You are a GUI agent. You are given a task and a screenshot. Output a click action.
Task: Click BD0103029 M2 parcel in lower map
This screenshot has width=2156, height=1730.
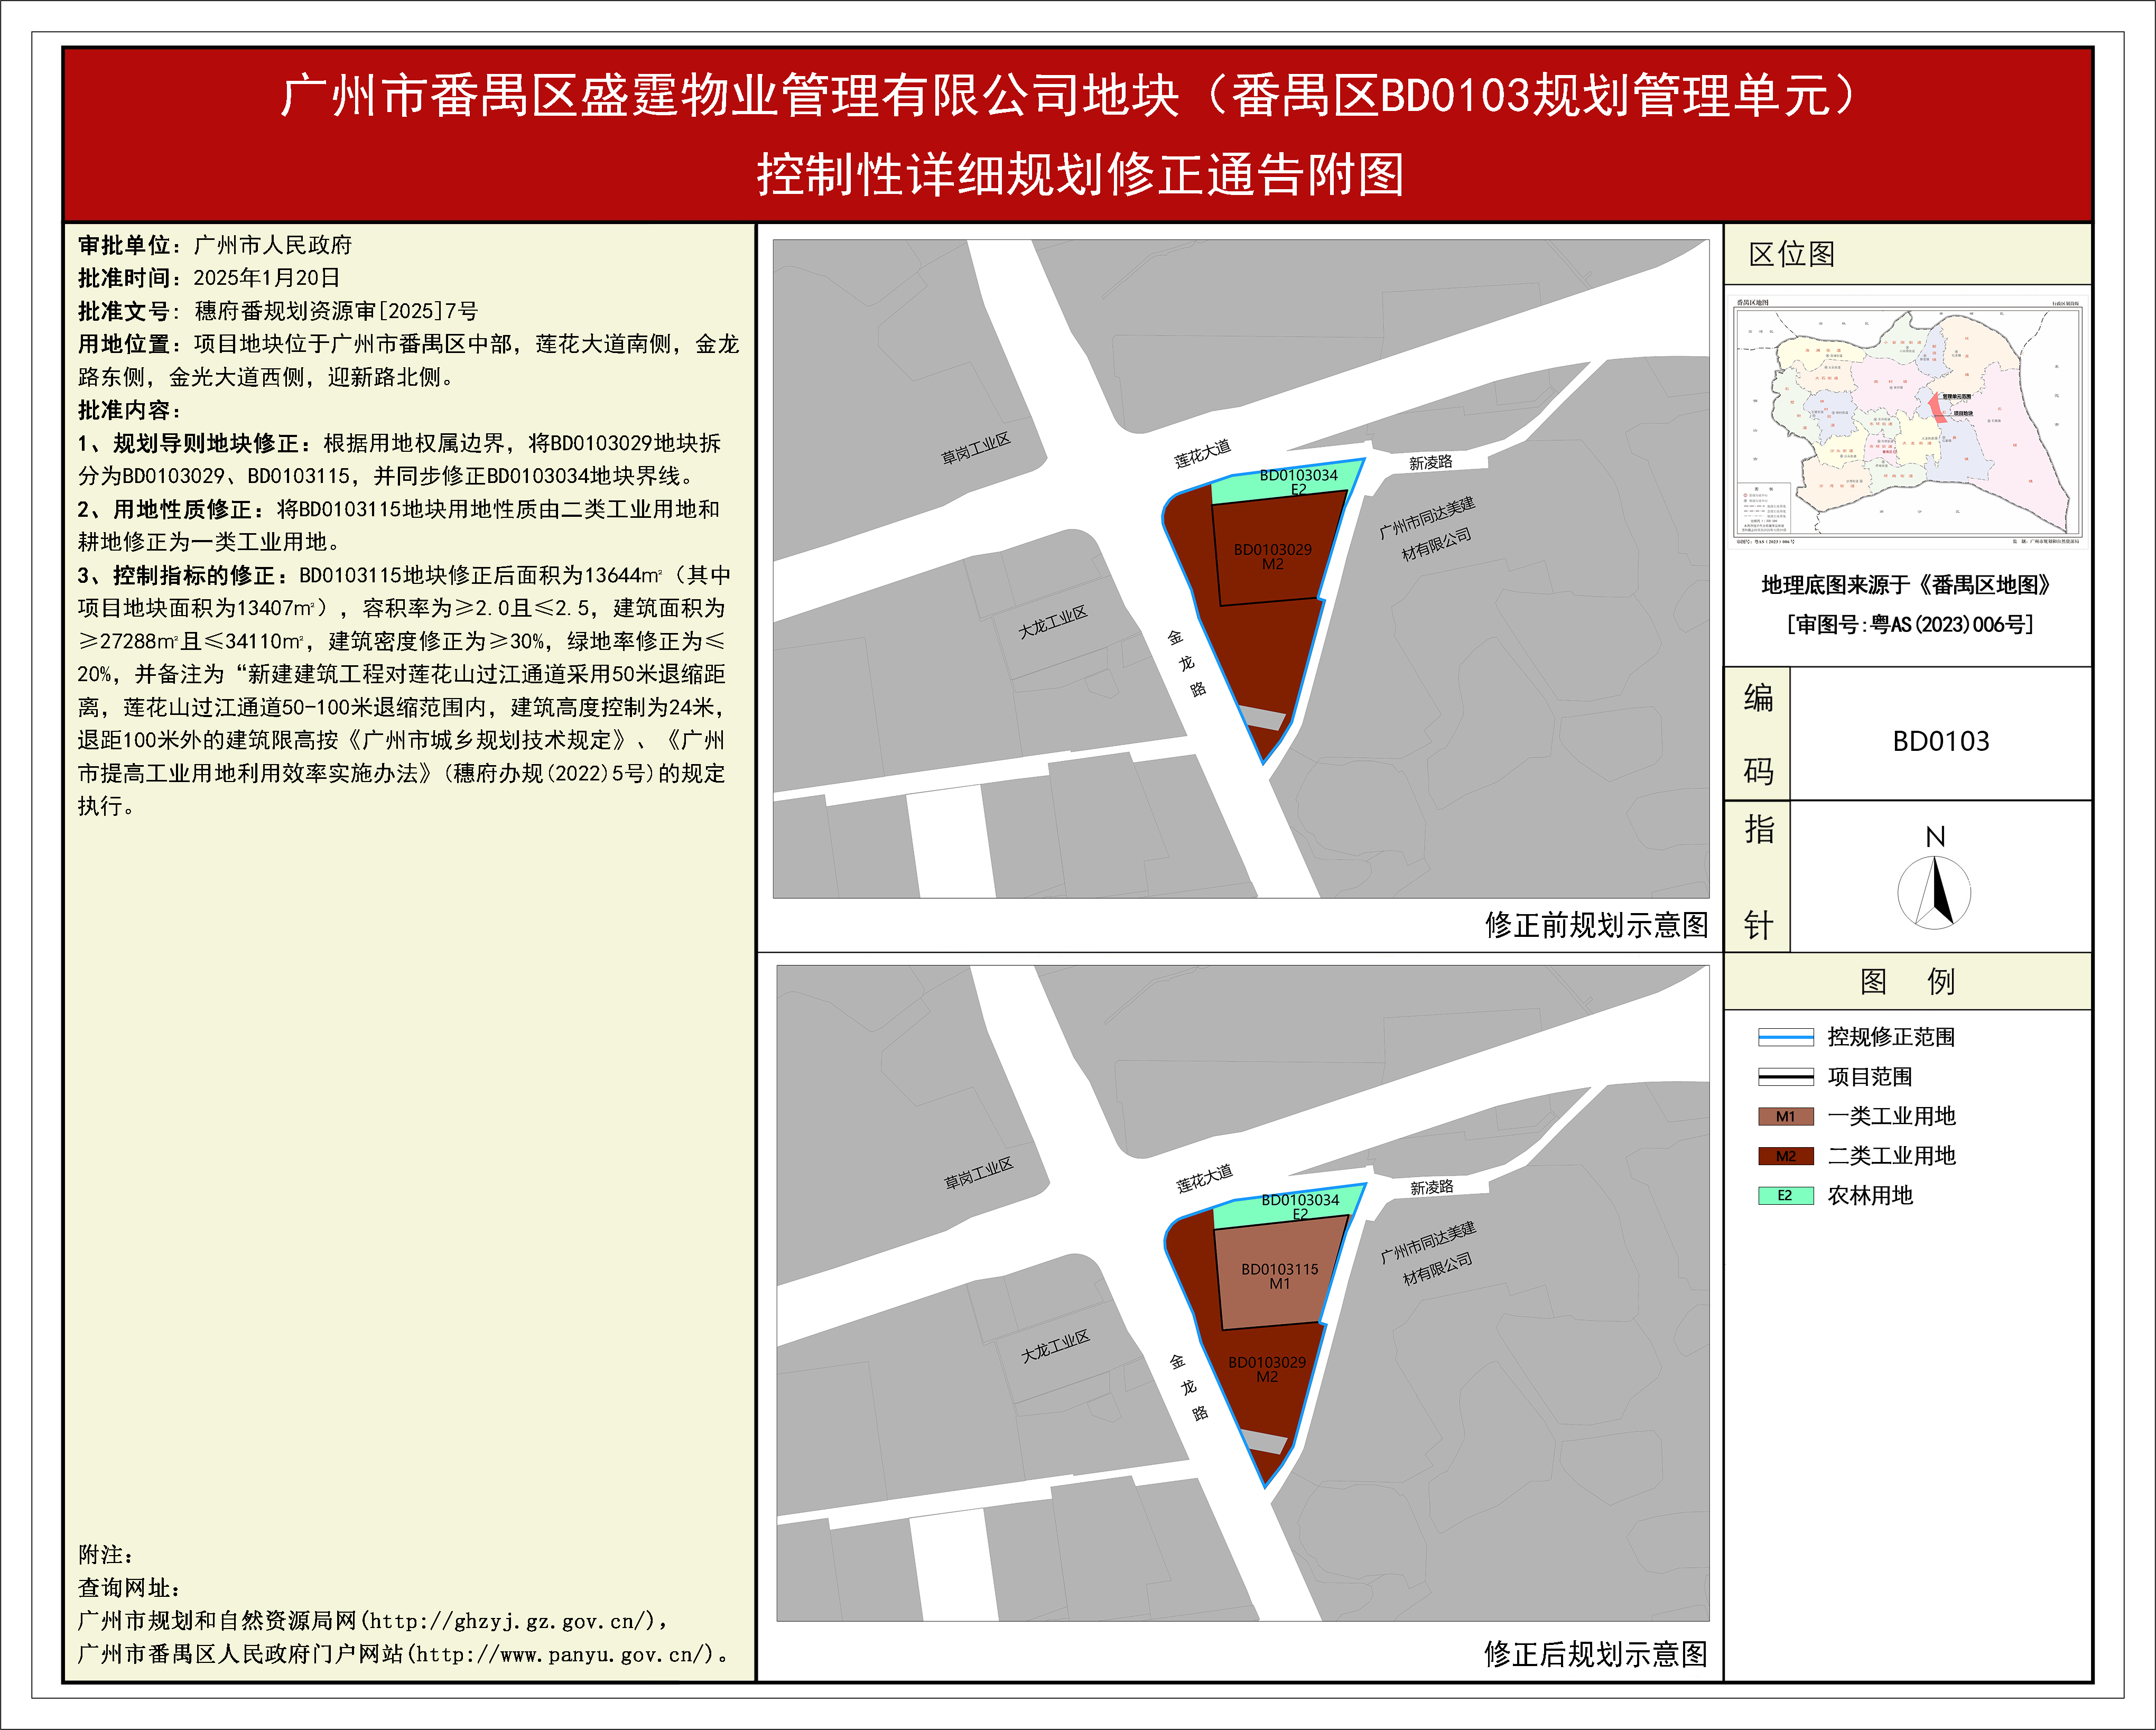pos(1266,1369)
